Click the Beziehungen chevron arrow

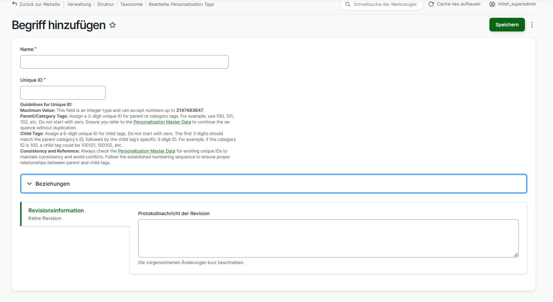coord(29,184)
